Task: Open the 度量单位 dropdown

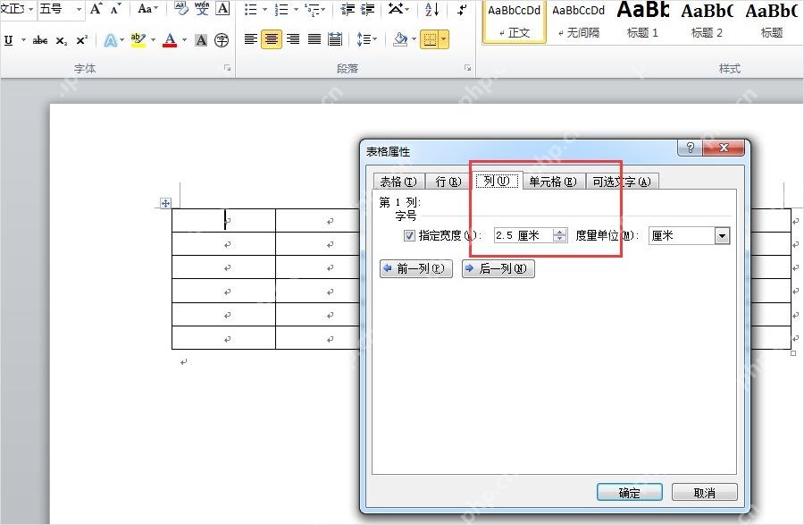Action: (x=723, y=236)
